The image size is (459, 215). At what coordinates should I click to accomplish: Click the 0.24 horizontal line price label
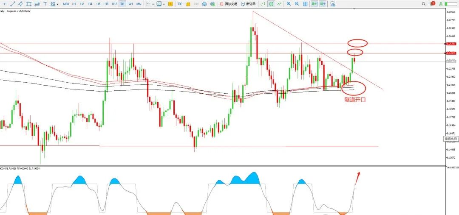coord(451,53)
